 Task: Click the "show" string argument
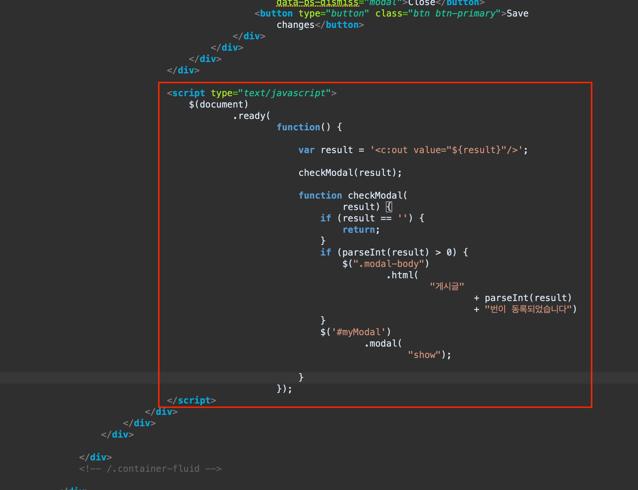tap(424, 355)
